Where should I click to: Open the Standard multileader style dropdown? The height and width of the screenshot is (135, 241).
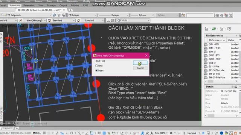pyautogui.click(x=102, y=20)
